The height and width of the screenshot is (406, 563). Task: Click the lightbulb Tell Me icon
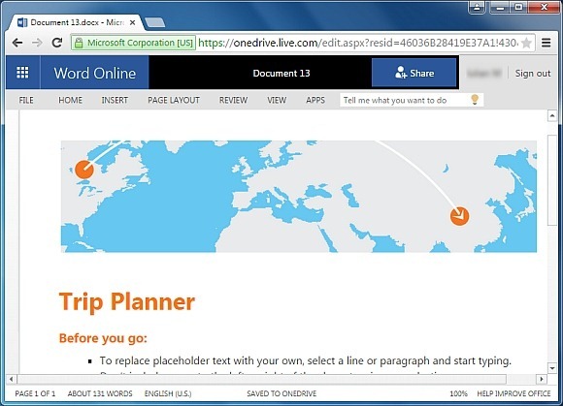[475, 99]
